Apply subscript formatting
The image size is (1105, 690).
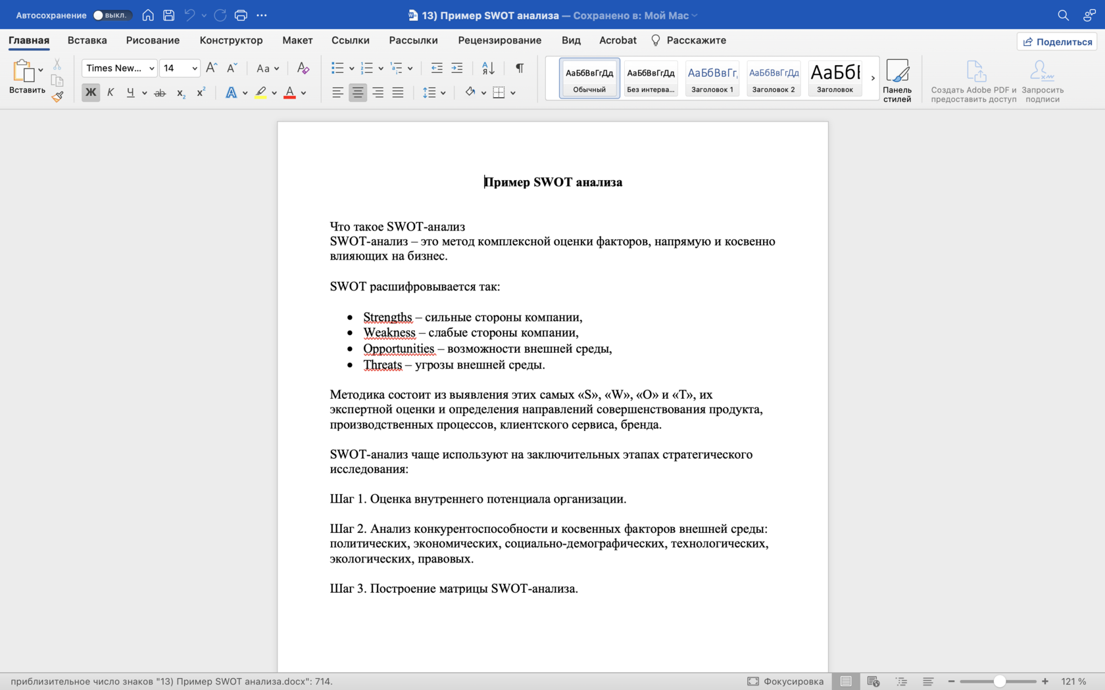pyautogui.click(x=181, y=93)
